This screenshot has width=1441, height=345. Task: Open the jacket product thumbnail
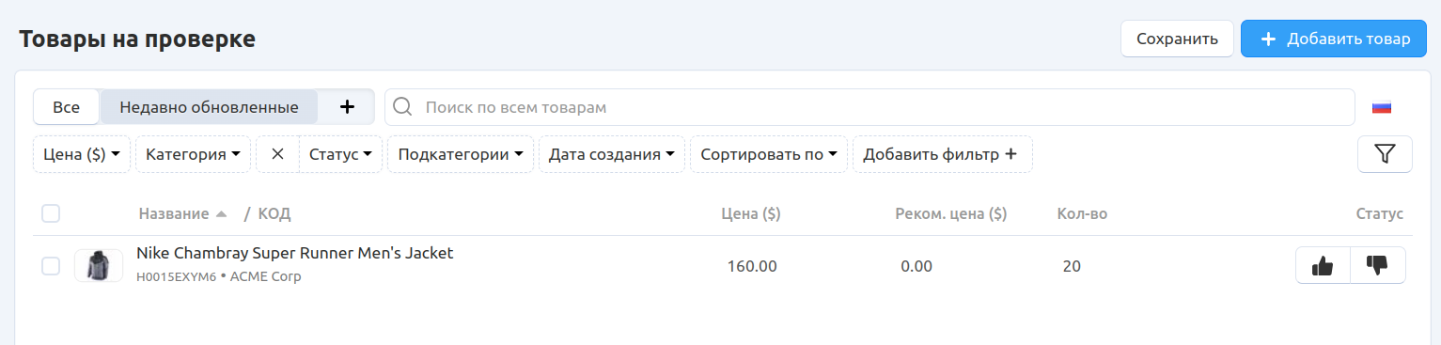click(x=99, y=265)
